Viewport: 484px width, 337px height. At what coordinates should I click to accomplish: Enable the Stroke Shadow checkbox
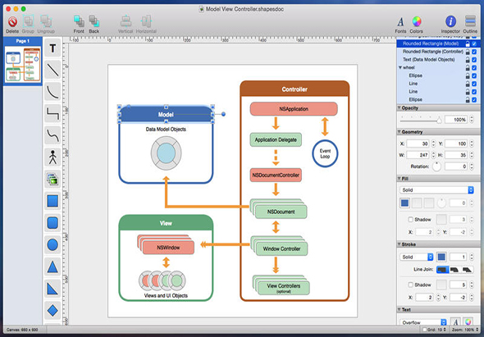(x=410, y=285)
